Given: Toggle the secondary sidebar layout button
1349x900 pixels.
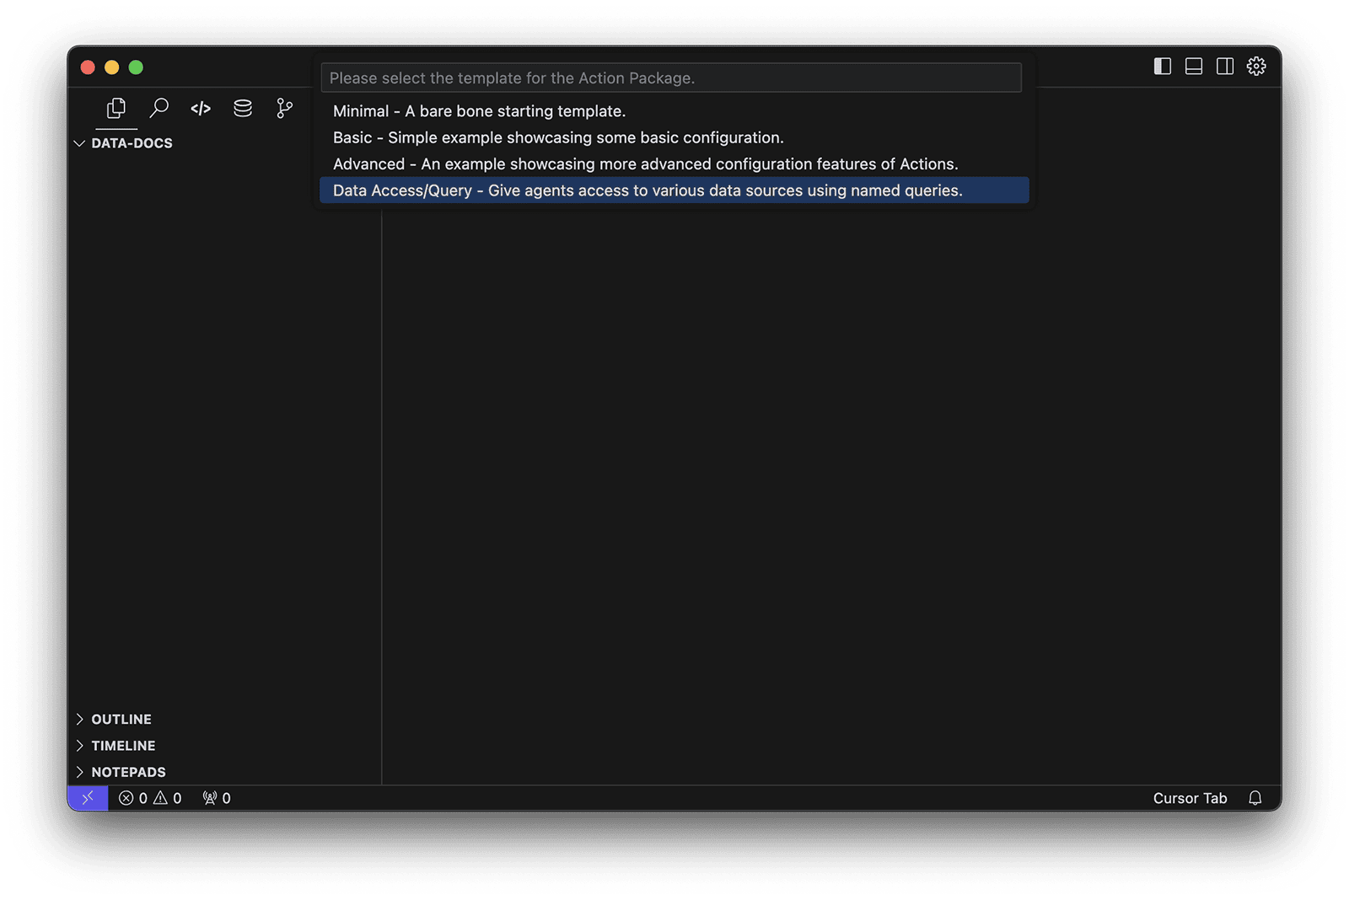Looking at the screenshot, I should (x=1225, y=67).
